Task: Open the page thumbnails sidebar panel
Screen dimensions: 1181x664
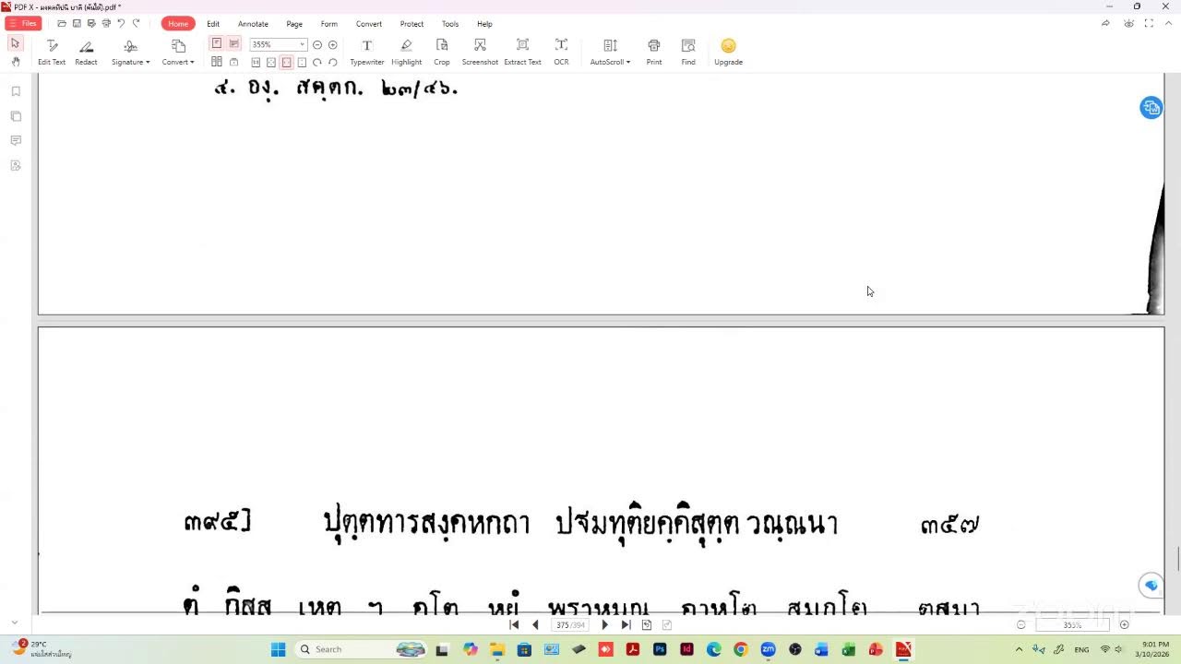Action: (x=16, y=116)
